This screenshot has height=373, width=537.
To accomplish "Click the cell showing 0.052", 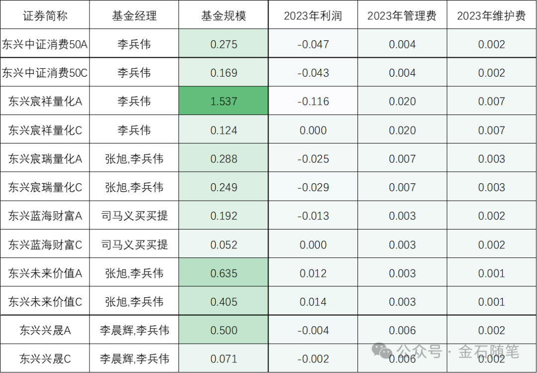I will click(x=224, y=245).
